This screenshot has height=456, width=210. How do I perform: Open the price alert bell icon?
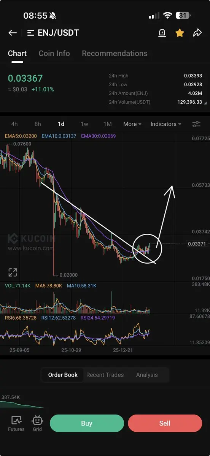point(162,33)
